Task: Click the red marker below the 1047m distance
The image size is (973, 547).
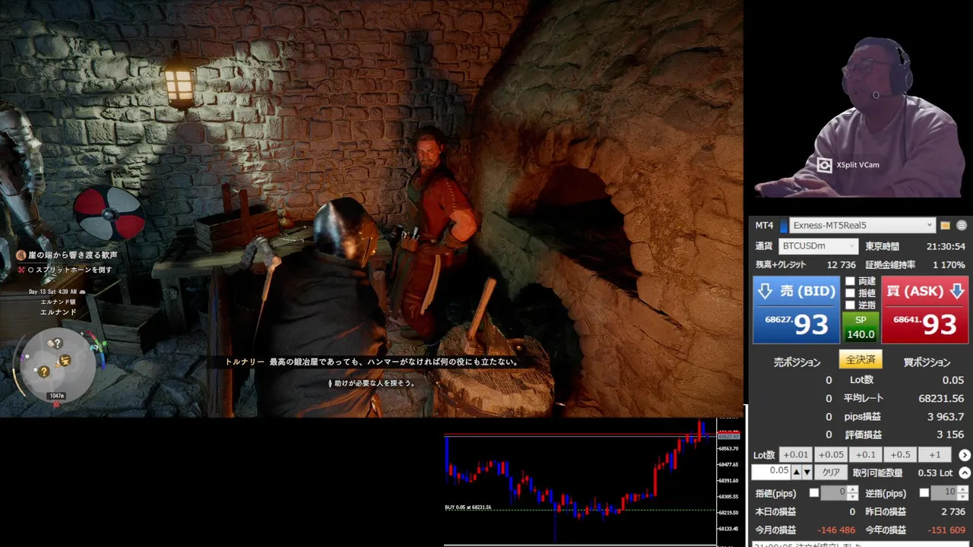Action: (x=56, y=405)
